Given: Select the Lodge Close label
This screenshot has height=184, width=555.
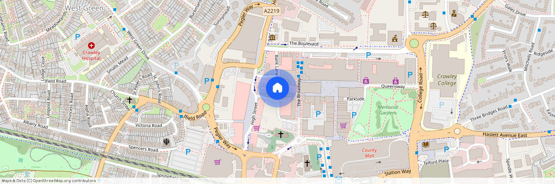Looking at the screenshot, I should 43,69.
